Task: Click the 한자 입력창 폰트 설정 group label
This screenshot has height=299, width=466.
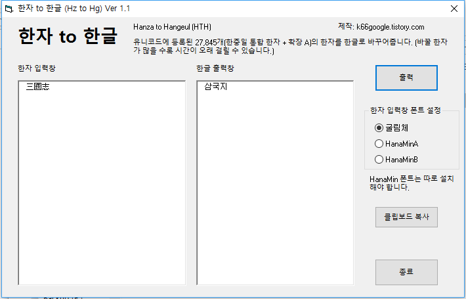Action: 406,110
